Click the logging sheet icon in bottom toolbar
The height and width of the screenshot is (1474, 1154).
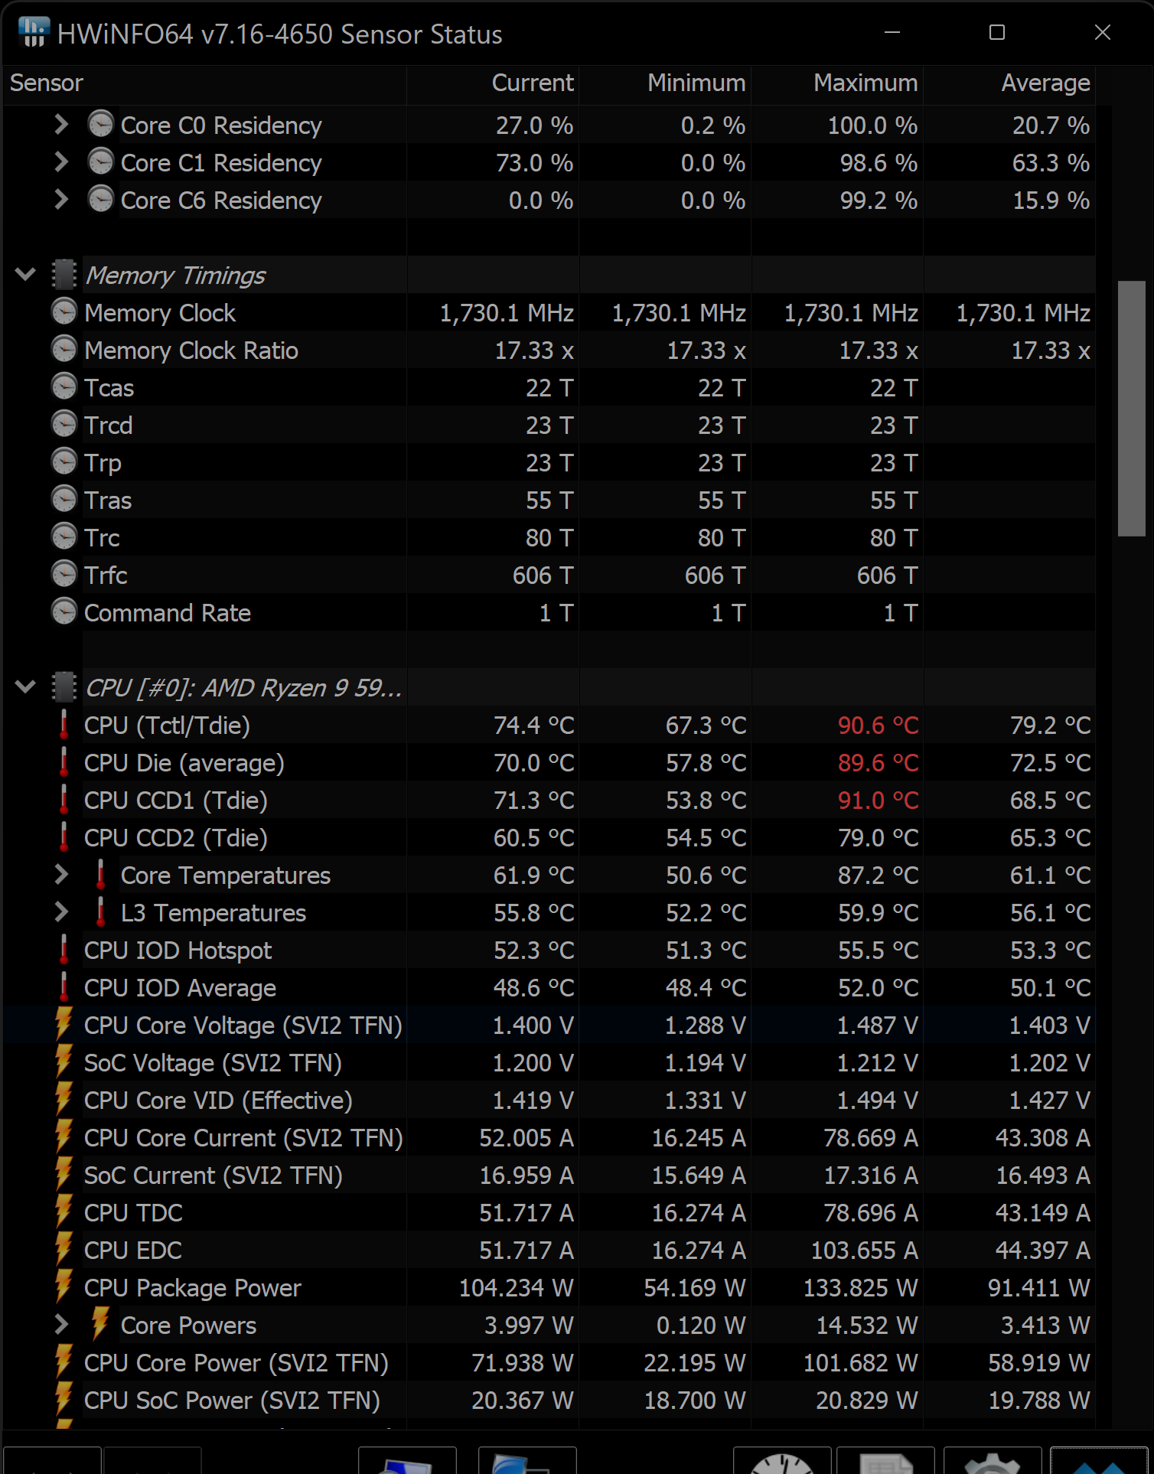(885, 1462)
